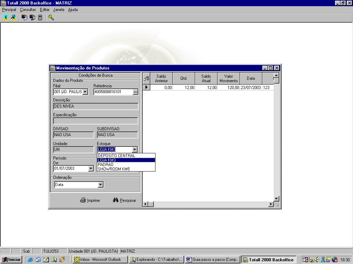This screenshot has width=353, height=264.
Task: Click the calculator icon in the toolbar
Action: pos(40,18)
